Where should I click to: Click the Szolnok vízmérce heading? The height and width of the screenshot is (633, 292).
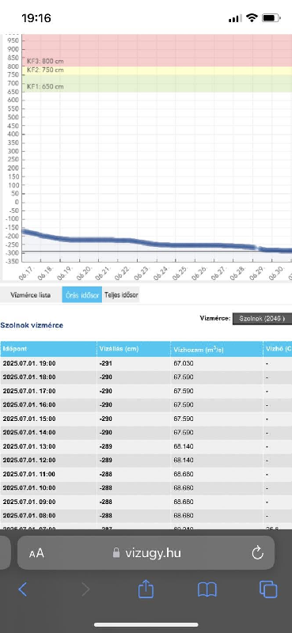point(32,325)
